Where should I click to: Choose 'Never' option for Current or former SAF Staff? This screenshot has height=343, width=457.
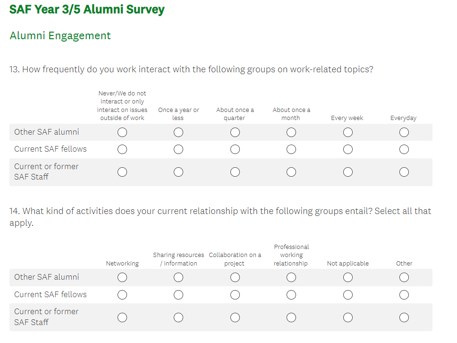[122, 172]
